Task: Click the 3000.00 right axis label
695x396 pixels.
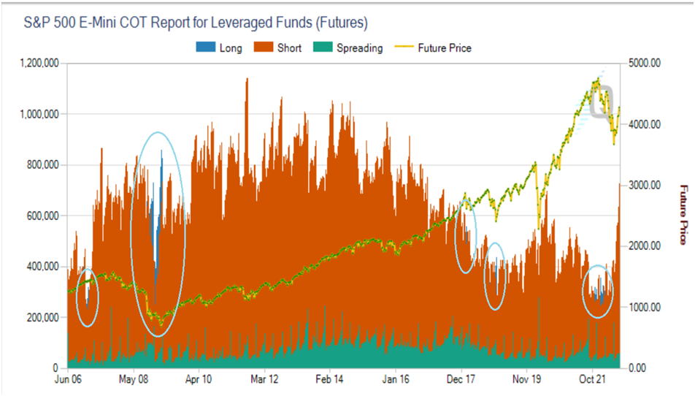Action: click(645, 185)
